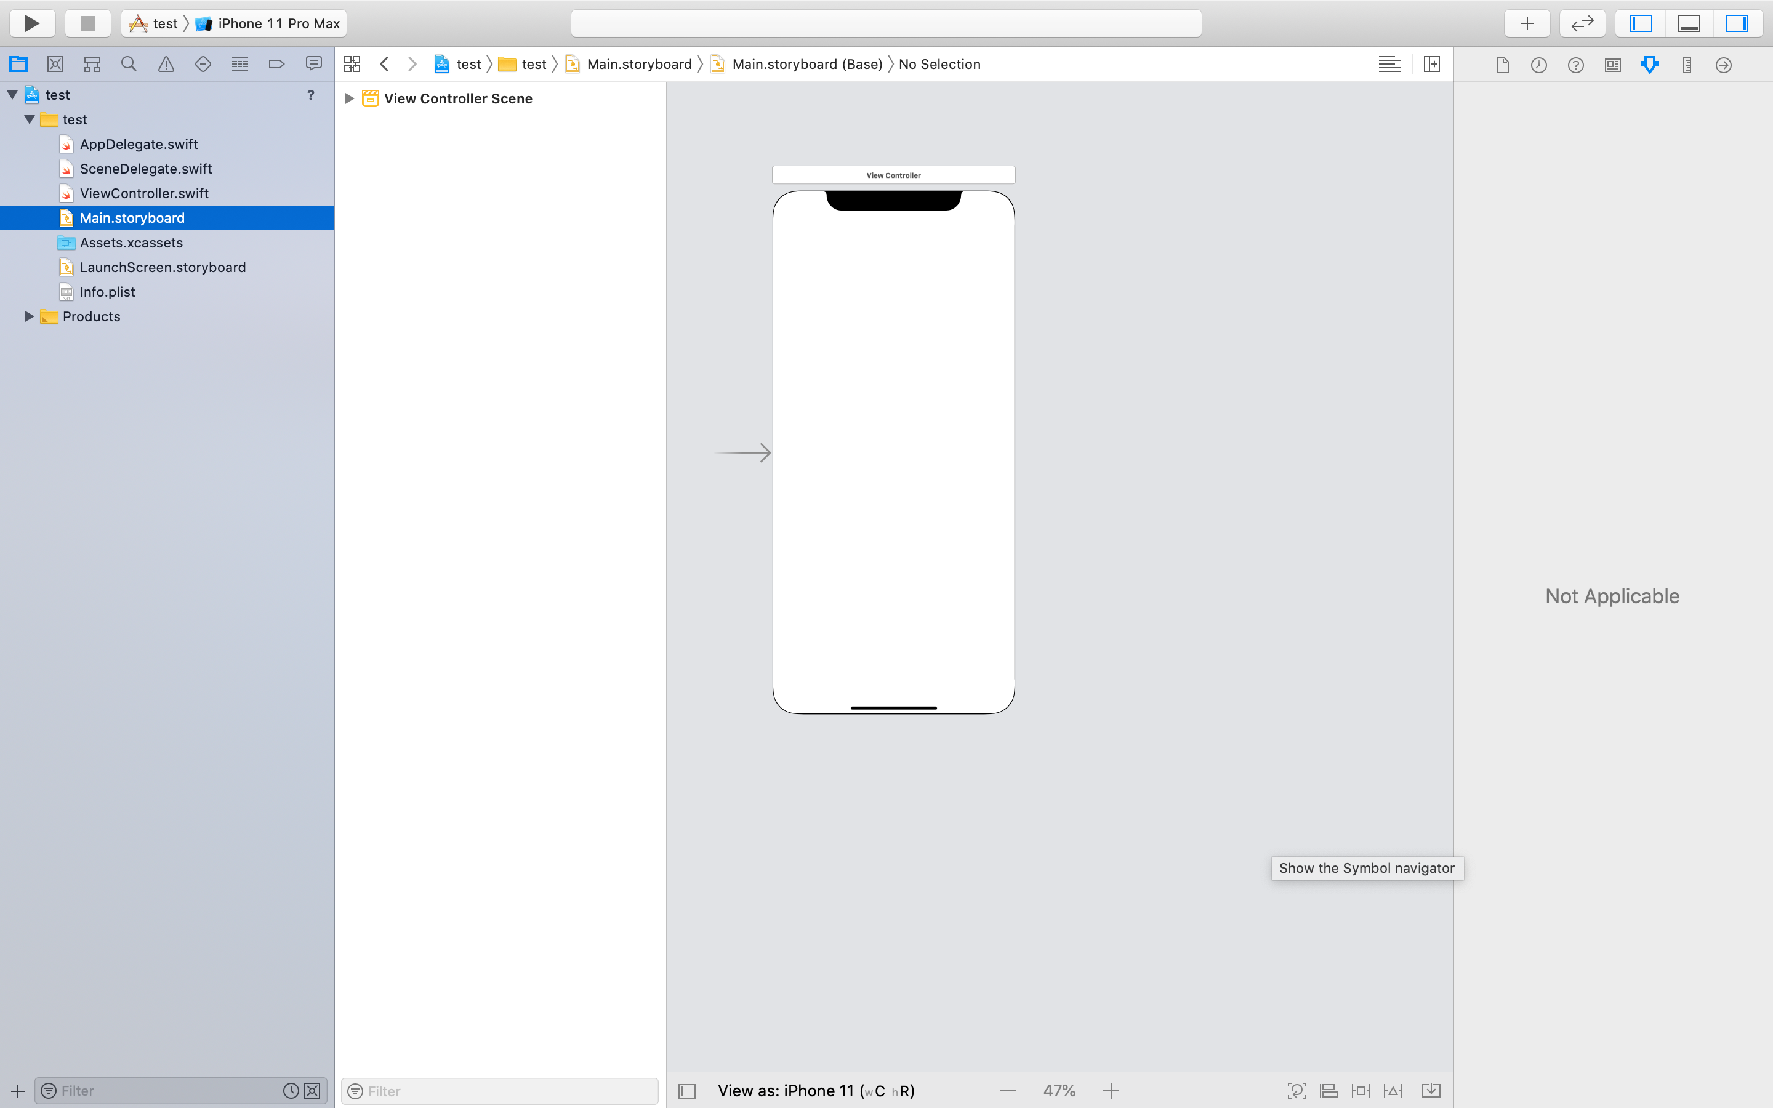The image size is (1773, 1108).
Task: Click the Stop button in toolbar
Action: click(88, 23)
